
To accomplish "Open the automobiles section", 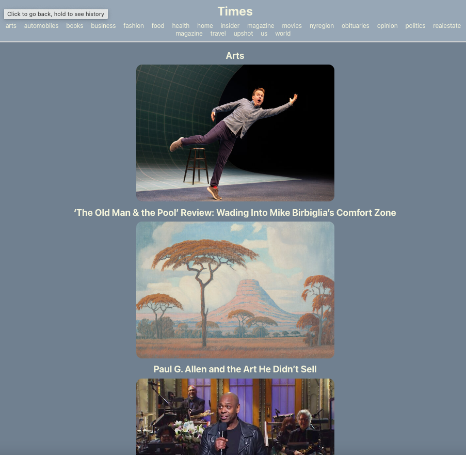I will tap(41, 26).
